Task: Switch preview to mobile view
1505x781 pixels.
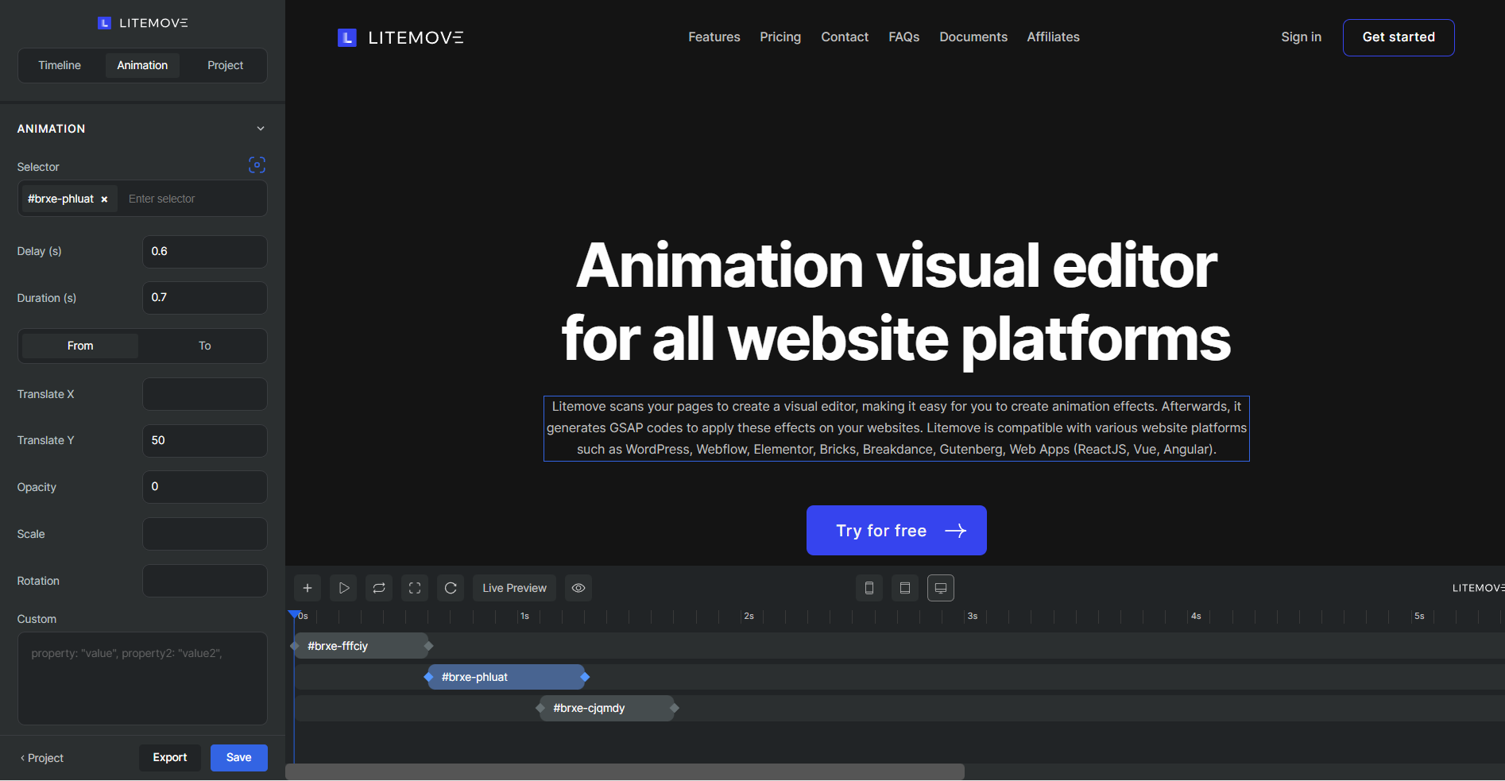Action: point(869,588)
